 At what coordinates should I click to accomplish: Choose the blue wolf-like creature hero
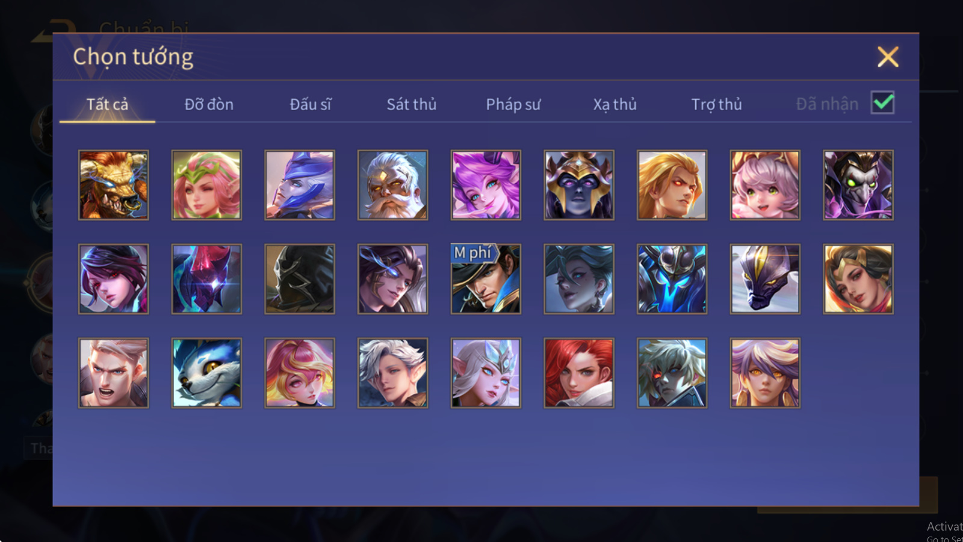click(x=206, y=373)
